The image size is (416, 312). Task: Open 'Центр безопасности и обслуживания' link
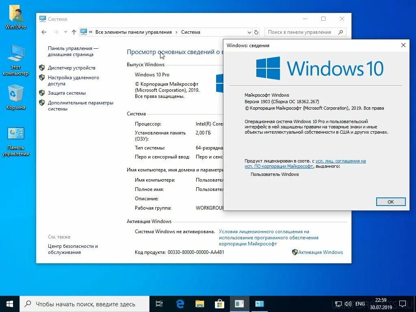click(73, 249)
